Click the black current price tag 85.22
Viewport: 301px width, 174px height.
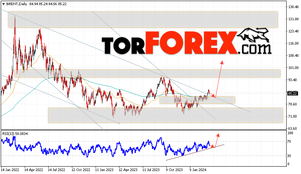click(x=293, y=94)
